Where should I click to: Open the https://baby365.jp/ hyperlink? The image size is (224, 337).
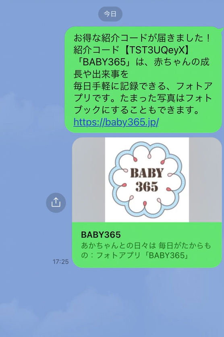click(x=116, y=122)
